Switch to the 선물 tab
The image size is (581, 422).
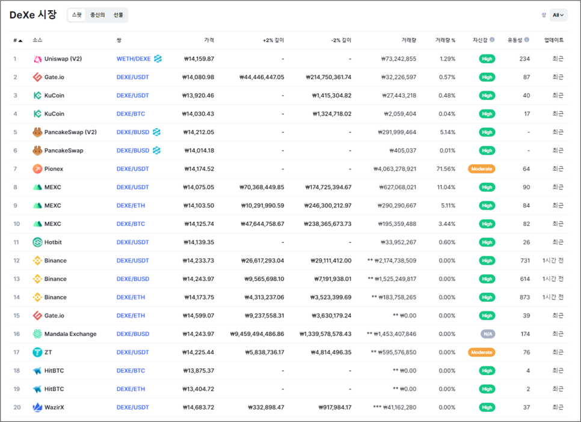point(118,15)
